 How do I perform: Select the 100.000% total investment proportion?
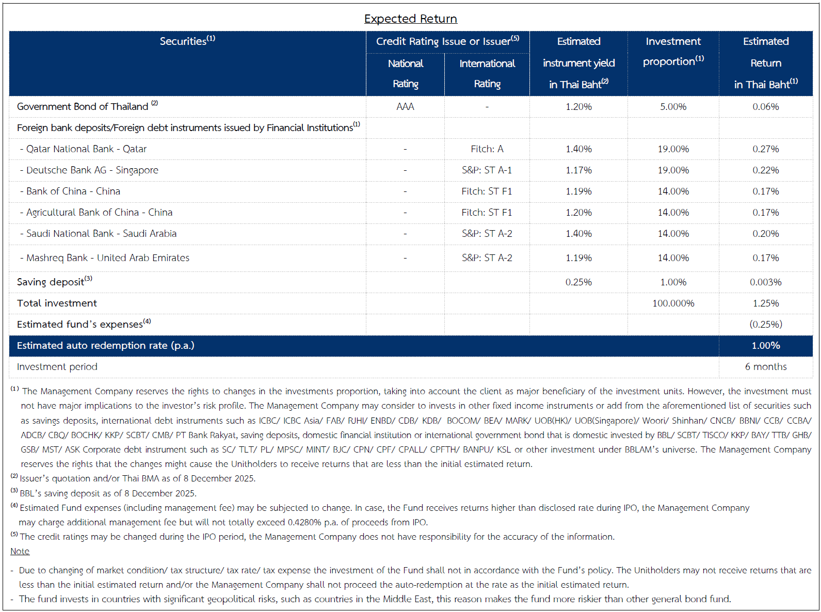[x=673, y=303]
